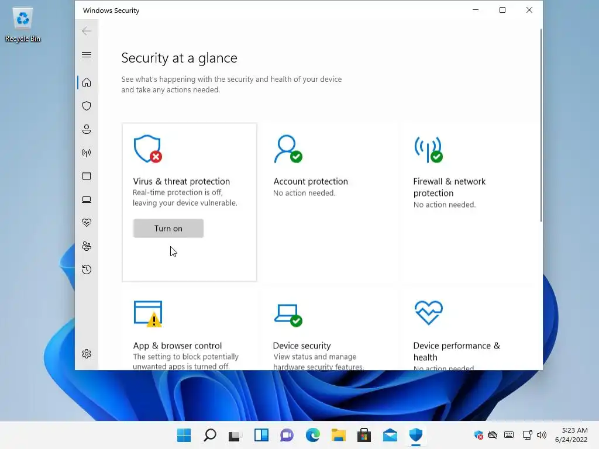Viewport: 599px width, 449px height.
Task: Open the hamburger navigation menu
Action: point(87,54)
